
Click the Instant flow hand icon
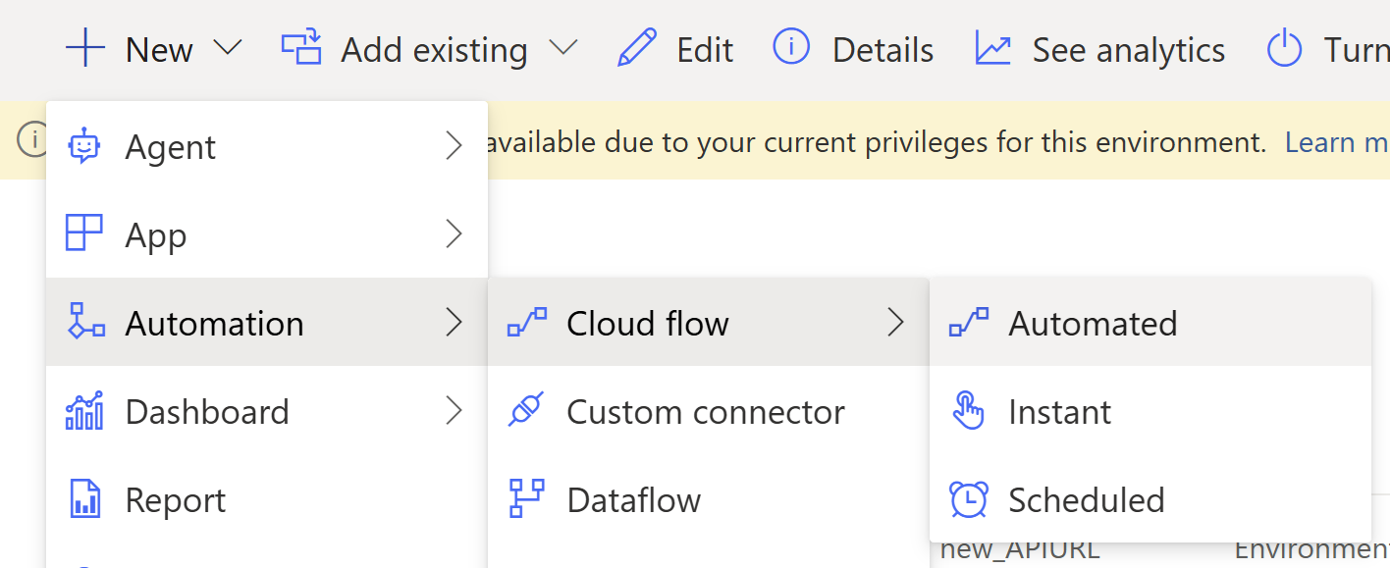(x=969, y=411)
